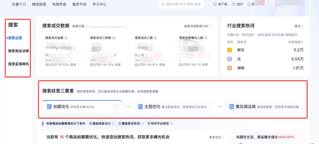Click info icon beside 搜索结果曝光人数
The width and height of the screenshot is (319, 144).
click(x=206, y=38)
